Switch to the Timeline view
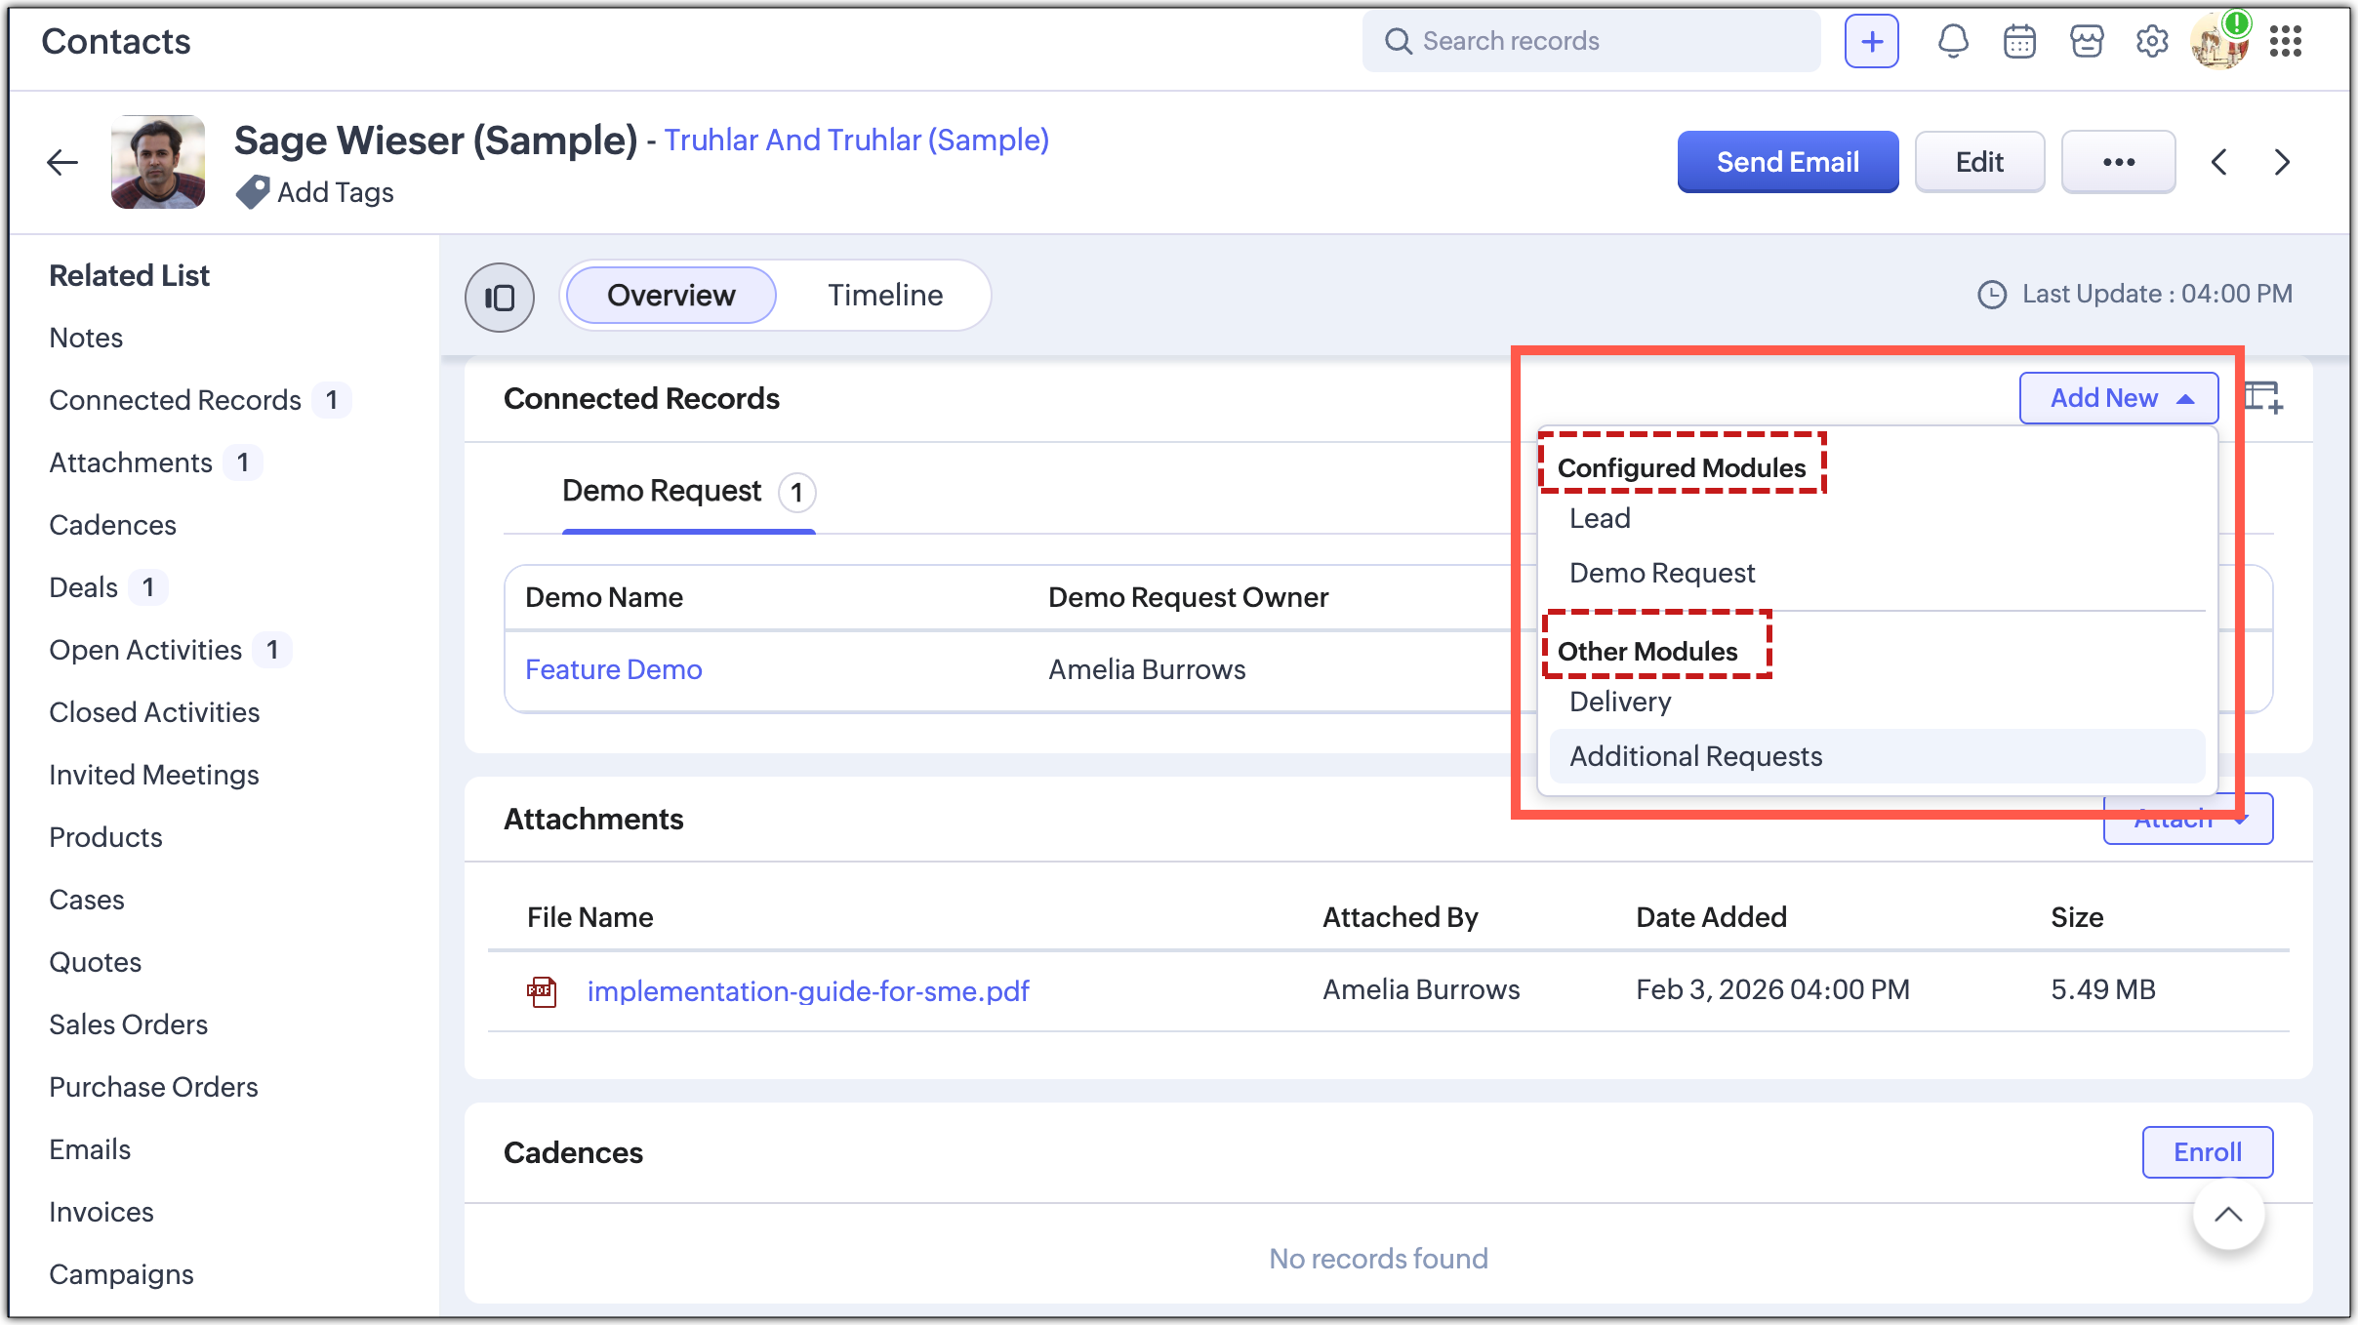The width and height of the screenshot is (2358, 1325). (x=885, y=295)
